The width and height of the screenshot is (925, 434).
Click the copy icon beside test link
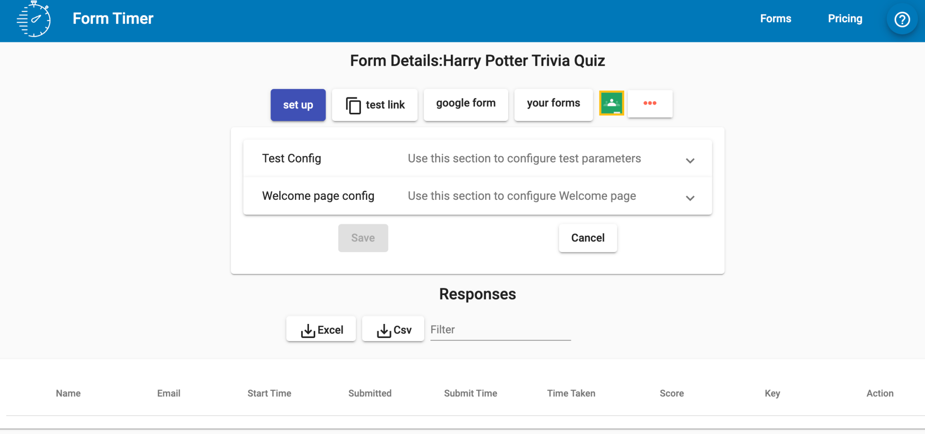353,106
